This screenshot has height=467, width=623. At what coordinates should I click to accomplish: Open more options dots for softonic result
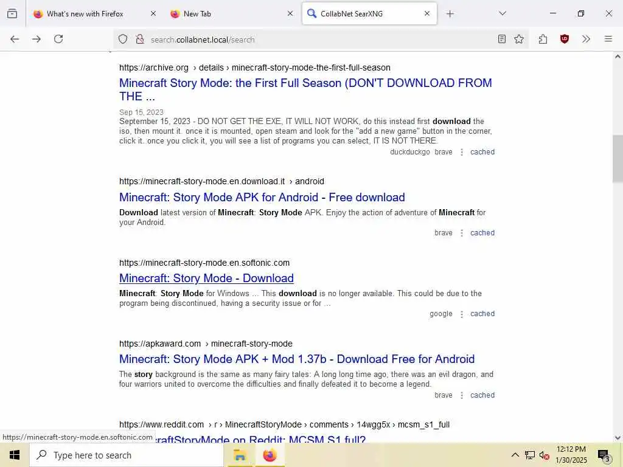pos(462,314)
